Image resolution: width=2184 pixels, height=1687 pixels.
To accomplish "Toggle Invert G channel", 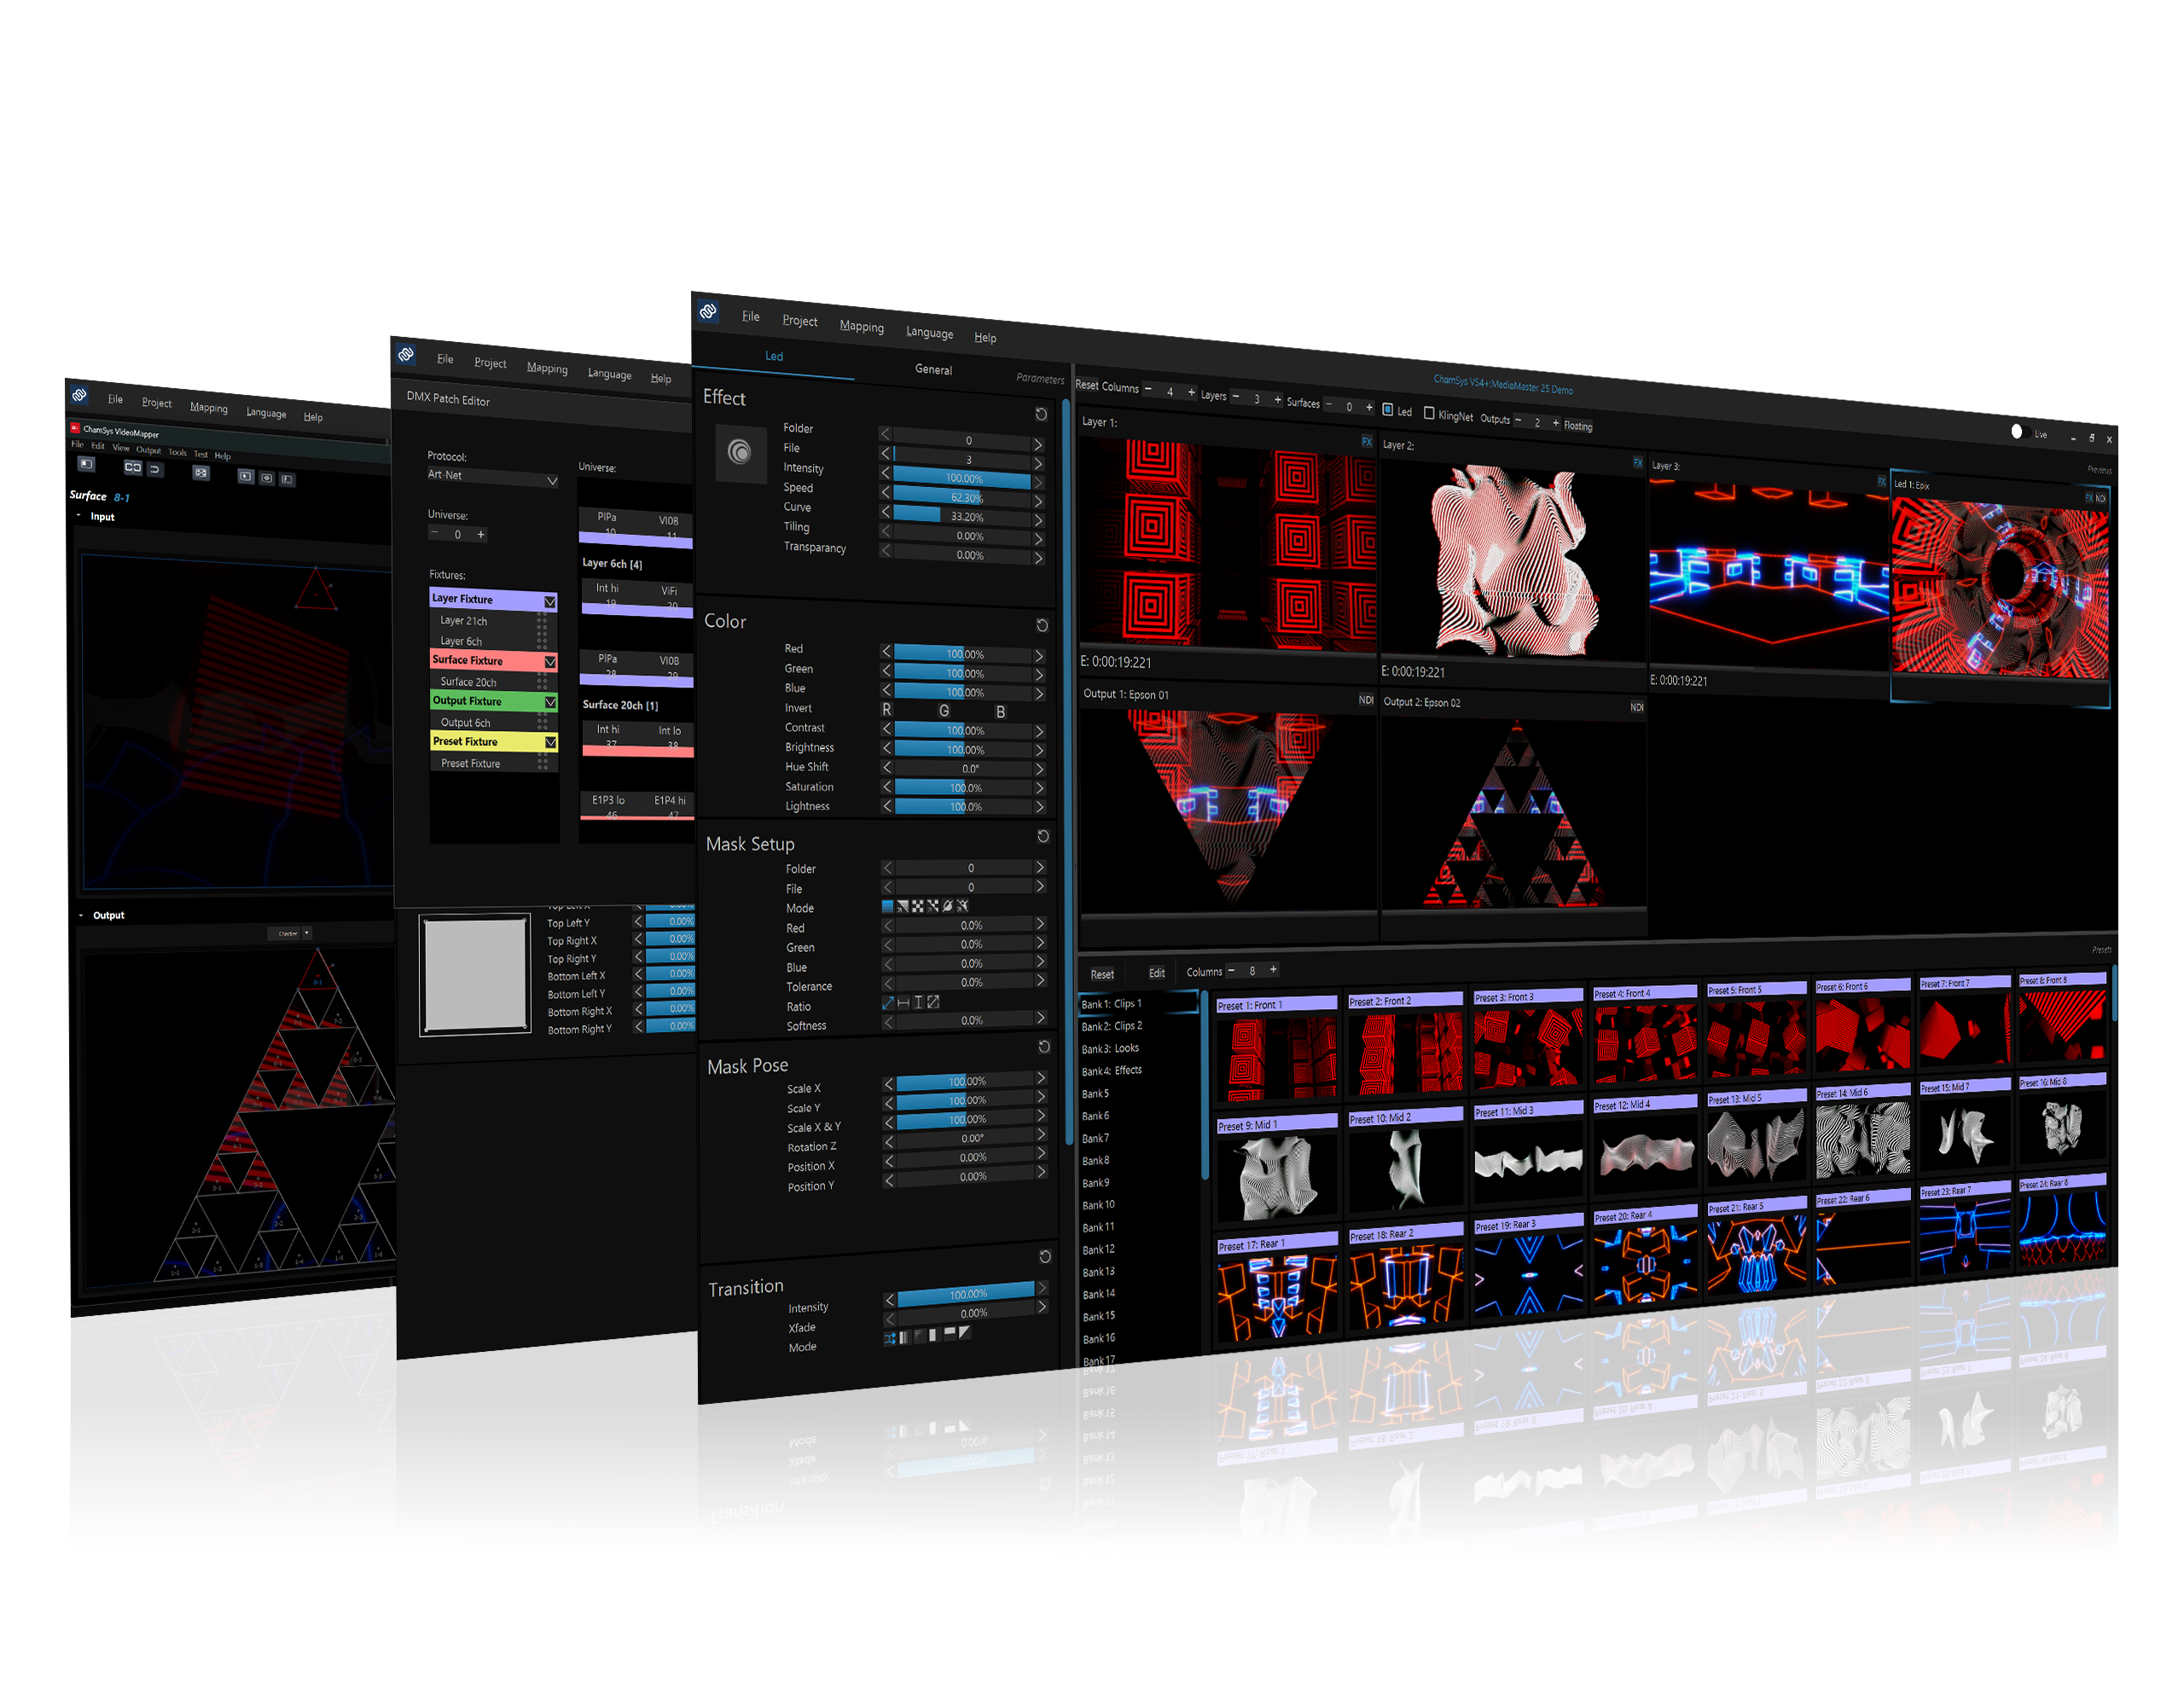I will (944, 711).
